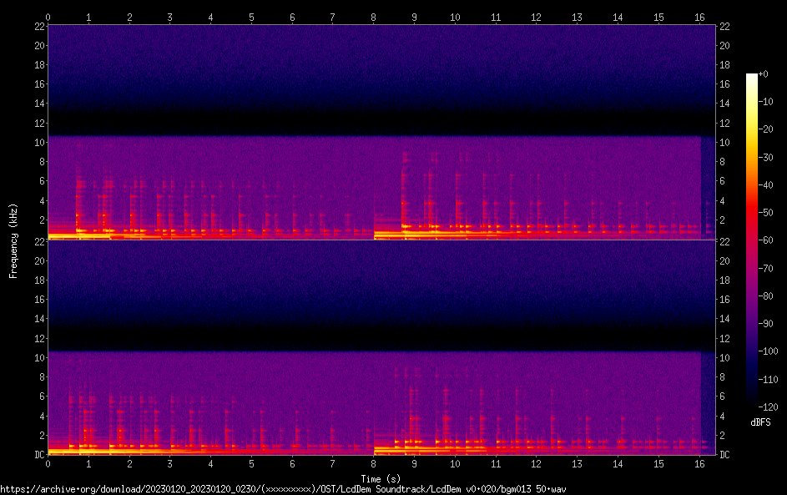Click the 'dBFS' label below the color scale

(760, 423)
